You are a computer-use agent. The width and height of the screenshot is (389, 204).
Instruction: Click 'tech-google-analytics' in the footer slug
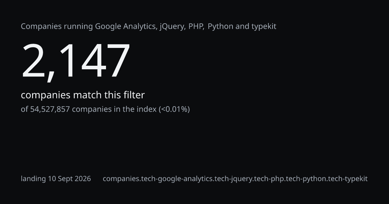(177, 179)
